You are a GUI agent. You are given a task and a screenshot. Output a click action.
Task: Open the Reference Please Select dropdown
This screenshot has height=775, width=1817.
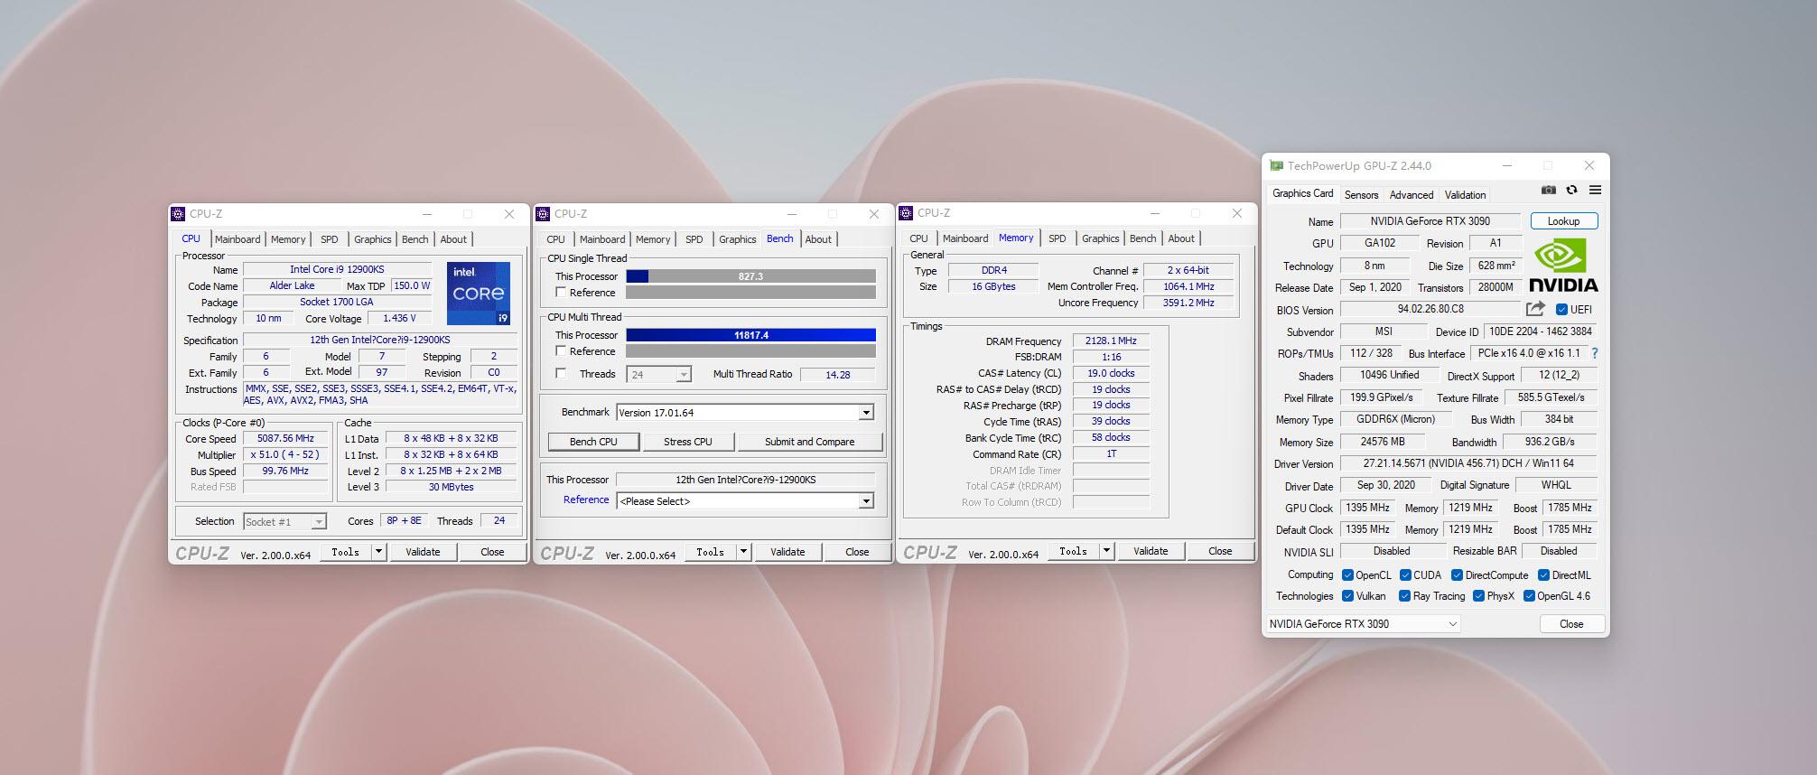[866, 501]
